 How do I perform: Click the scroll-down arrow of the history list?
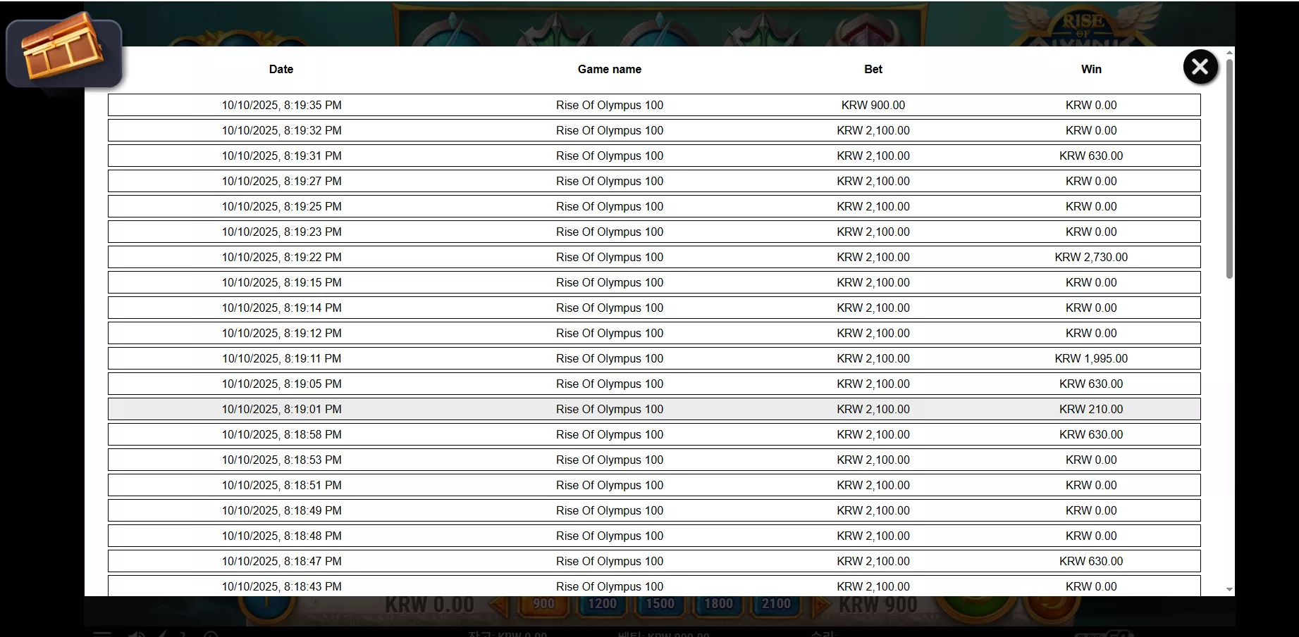1230,590
